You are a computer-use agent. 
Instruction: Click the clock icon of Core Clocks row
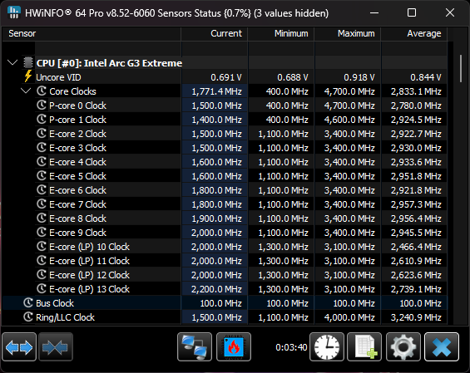[x=42, y=91]
